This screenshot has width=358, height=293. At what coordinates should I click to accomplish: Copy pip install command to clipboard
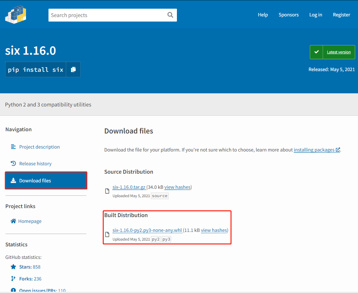[x=73, y=69]
